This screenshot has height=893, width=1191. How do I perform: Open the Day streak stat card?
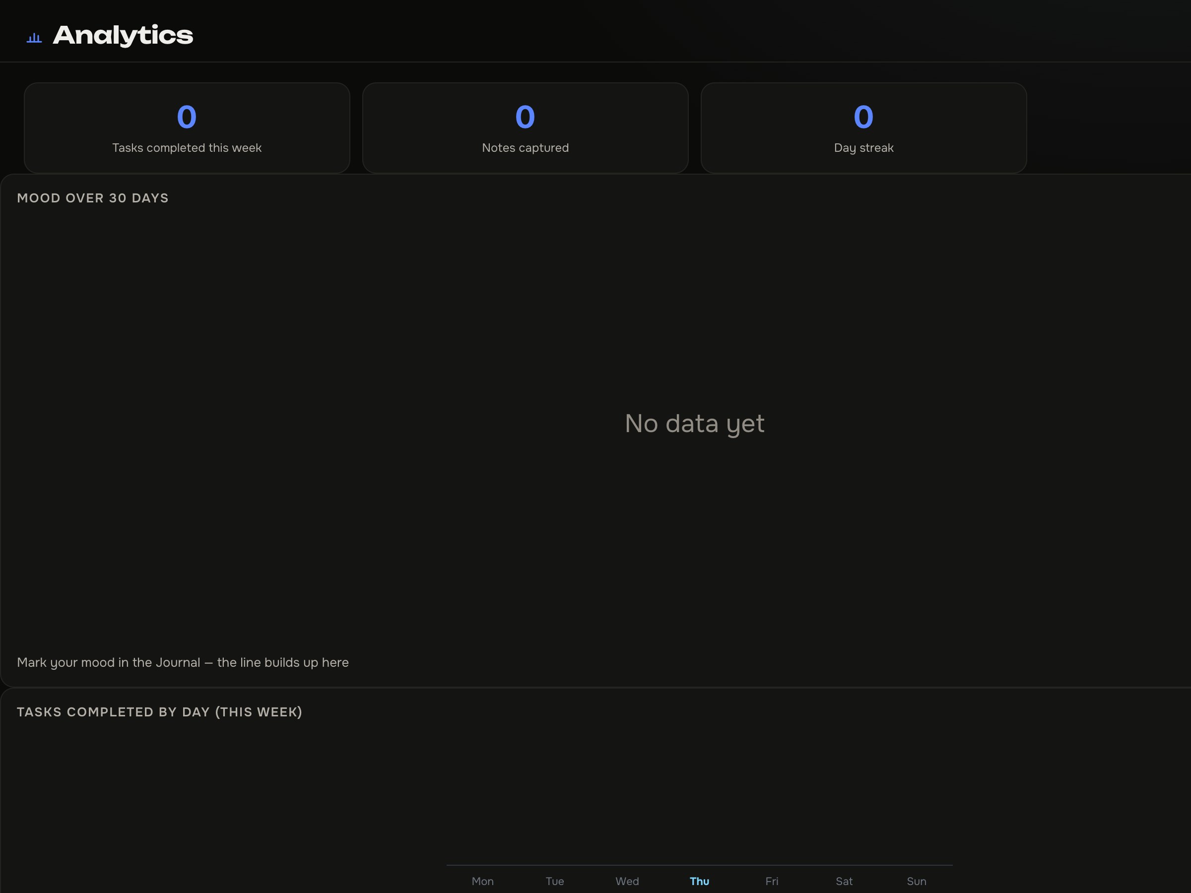tap(863, 128)
